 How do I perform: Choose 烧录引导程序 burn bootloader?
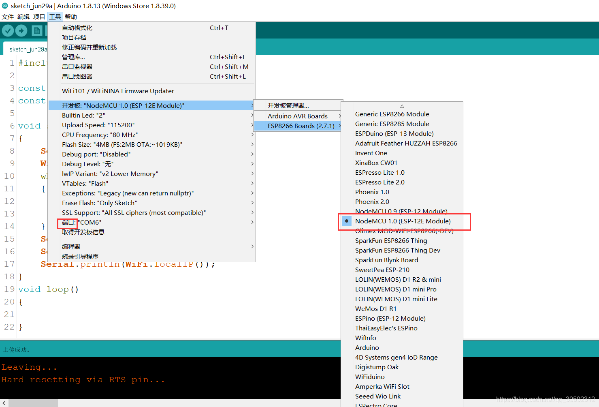[x=151, y=256]
